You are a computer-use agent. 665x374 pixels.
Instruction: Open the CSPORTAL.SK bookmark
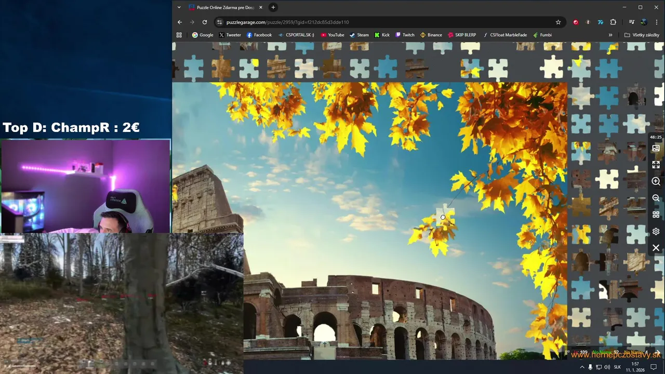pos(296,35)
